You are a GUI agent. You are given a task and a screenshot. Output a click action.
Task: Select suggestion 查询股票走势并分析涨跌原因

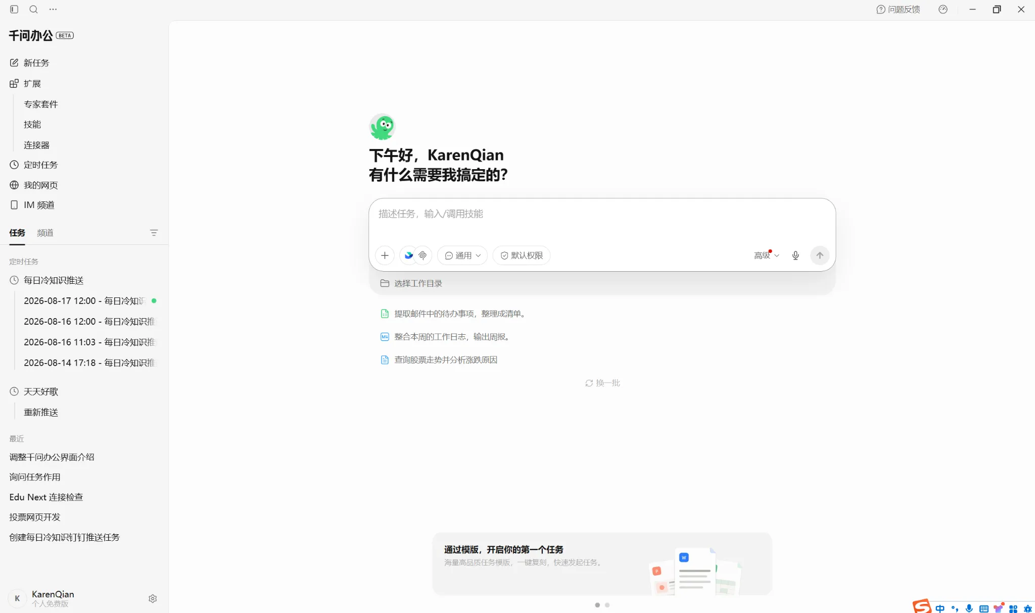click(x=439, y=360)
